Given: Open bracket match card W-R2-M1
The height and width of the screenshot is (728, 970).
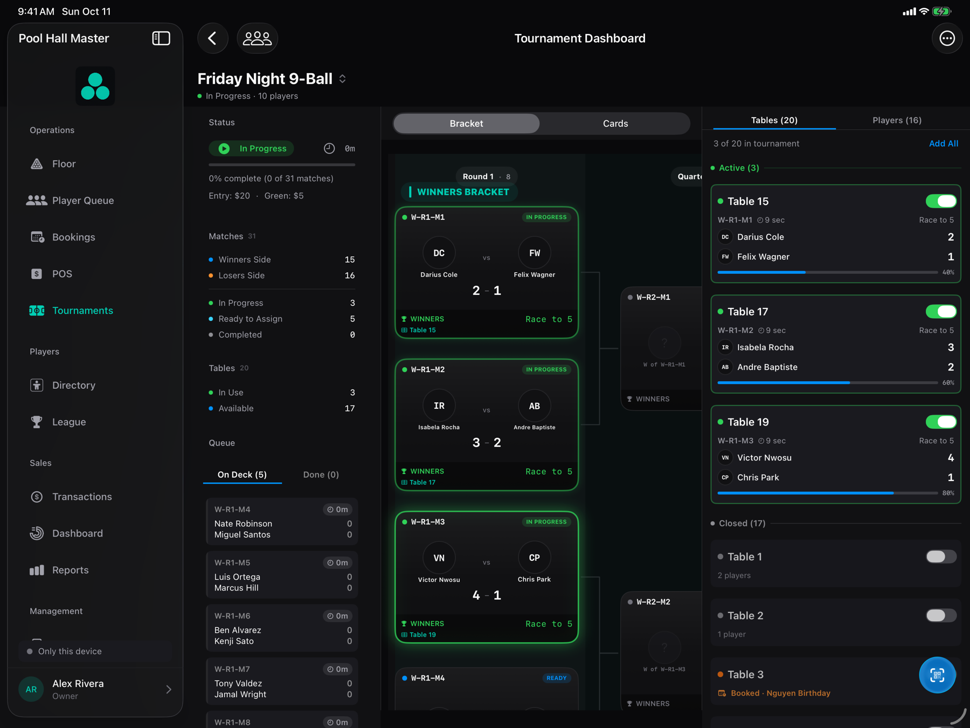Looking at the screenshot, I should (662, 348).
